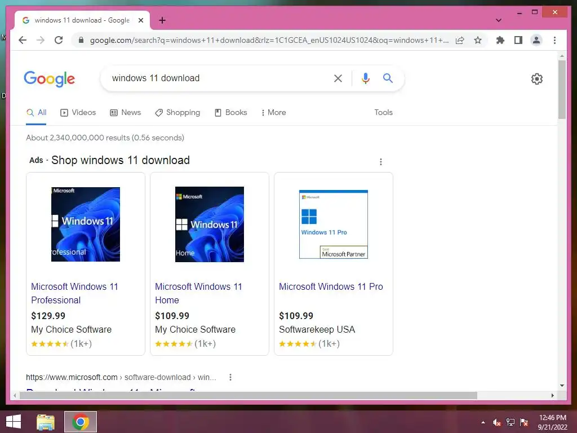Open the search Tools options

383,113
